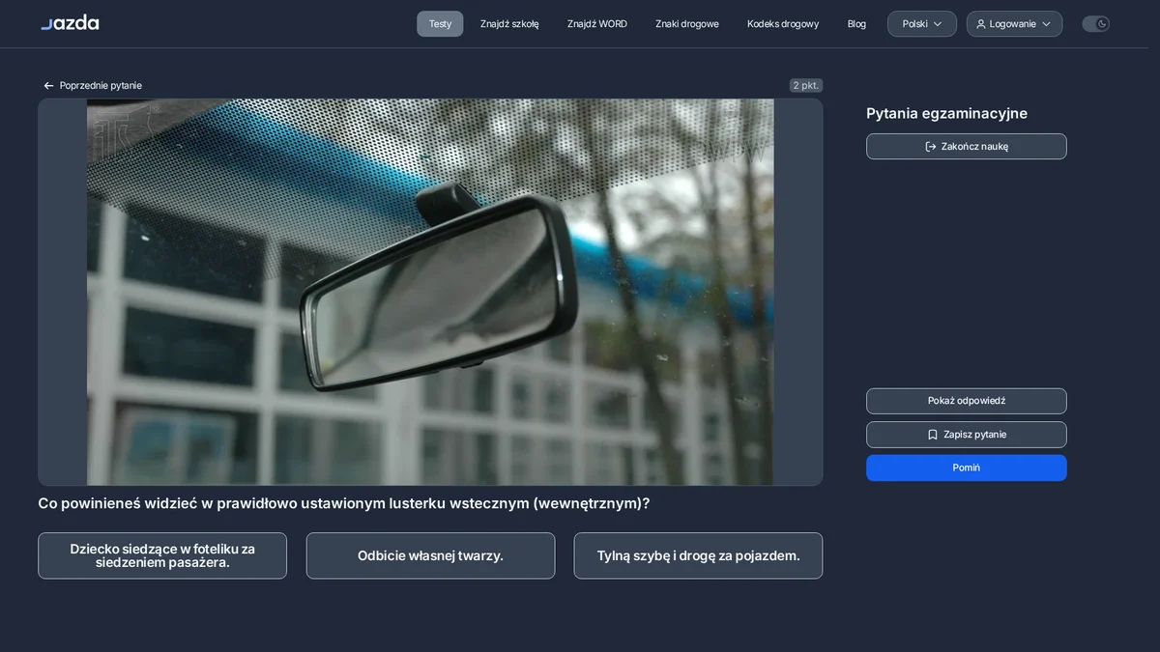
Task: Click the question text about lusterku wstecznym
Action: (x=344, y=503)
